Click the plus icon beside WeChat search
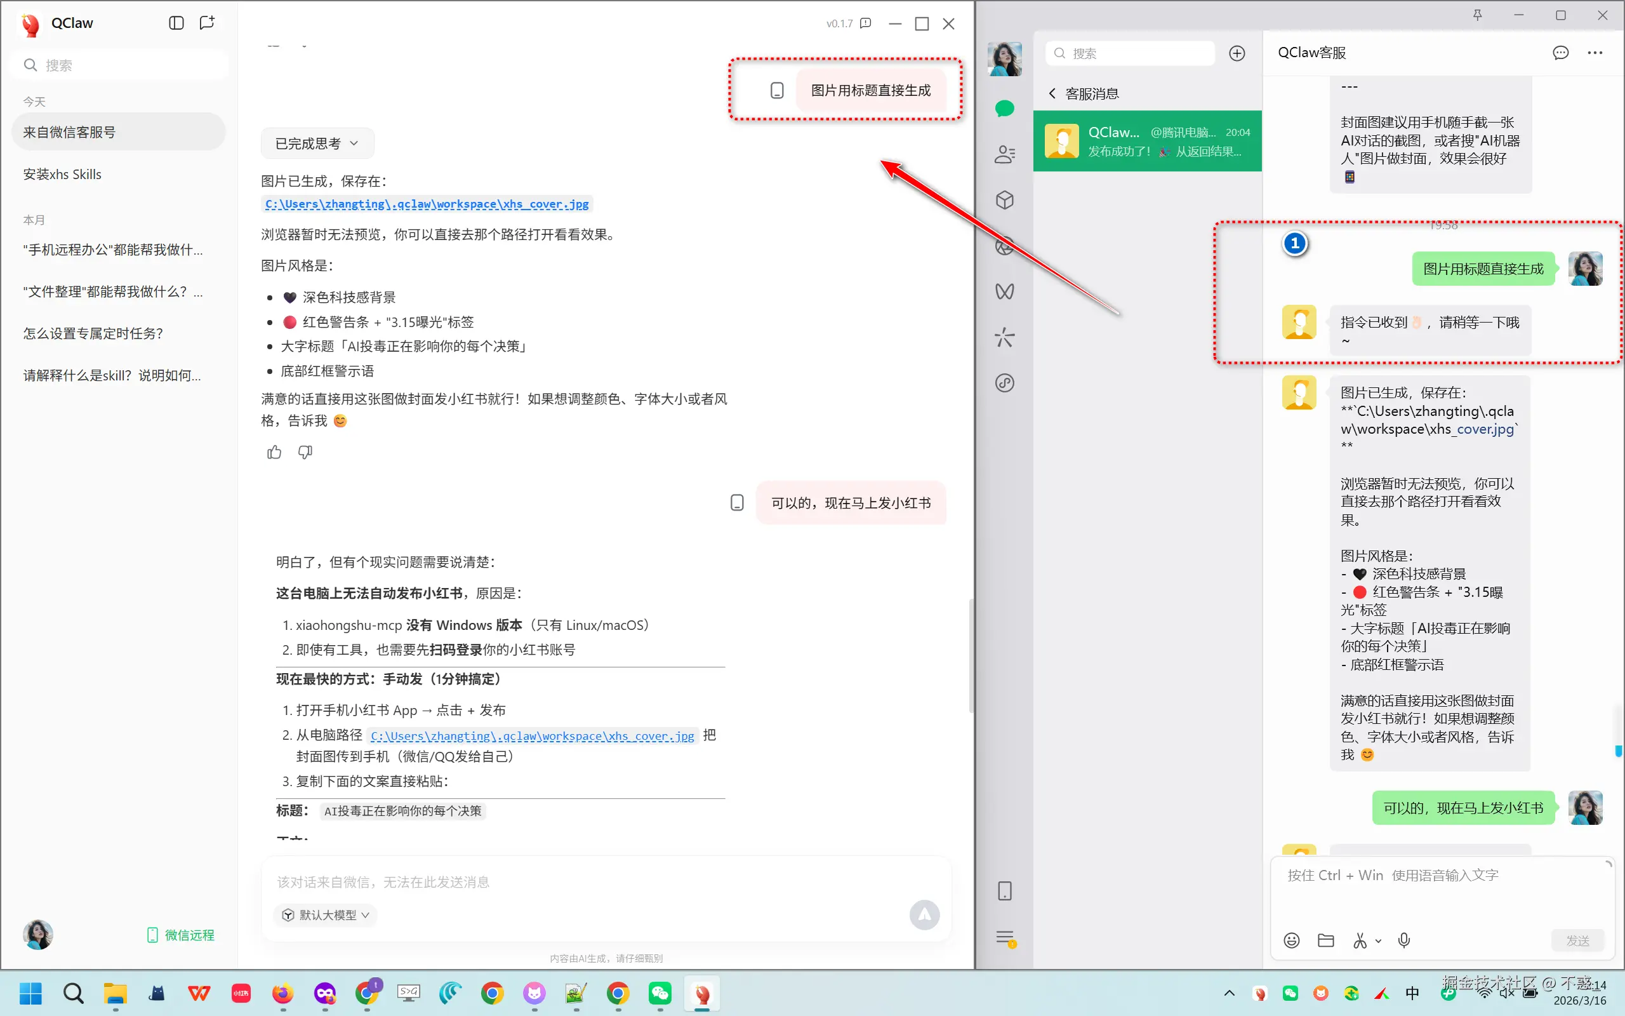This screenshot has width=1625, height=1016. [1237, 53]
